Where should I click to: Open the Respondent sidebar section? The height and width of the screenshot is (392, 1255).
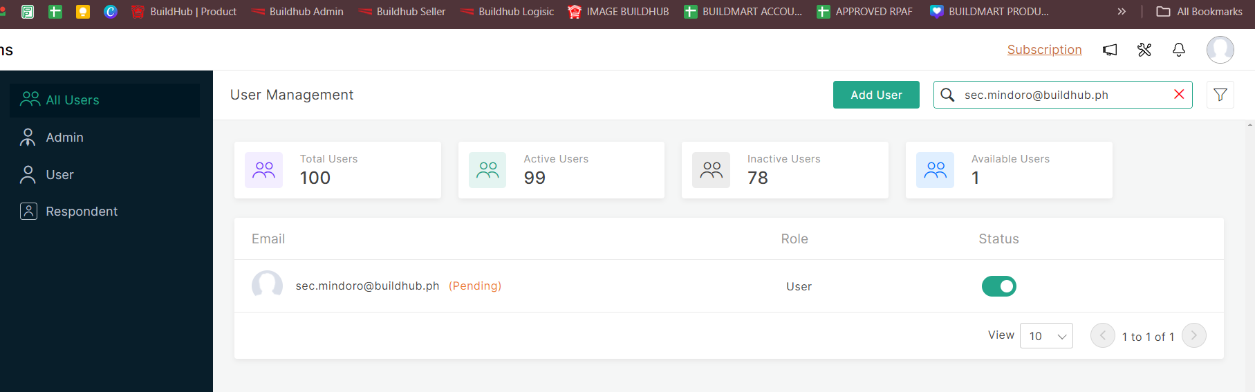pos(81,212)
